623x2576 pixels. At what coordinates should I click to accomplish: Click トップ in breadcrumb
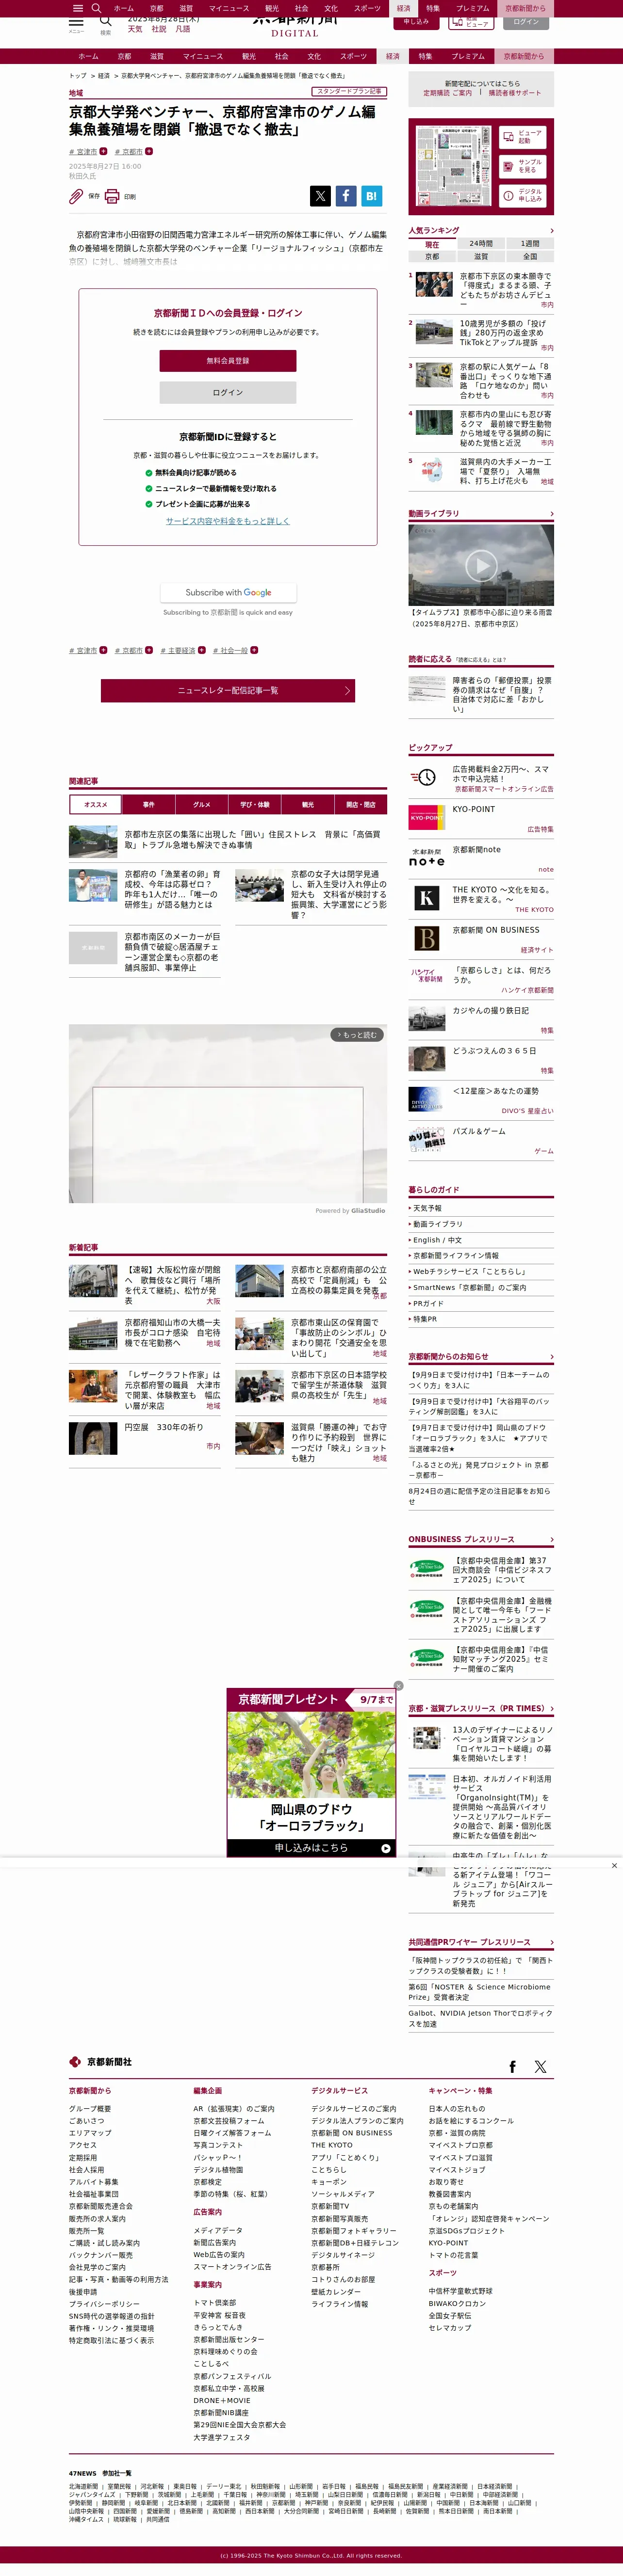click(x=77, y=75)
